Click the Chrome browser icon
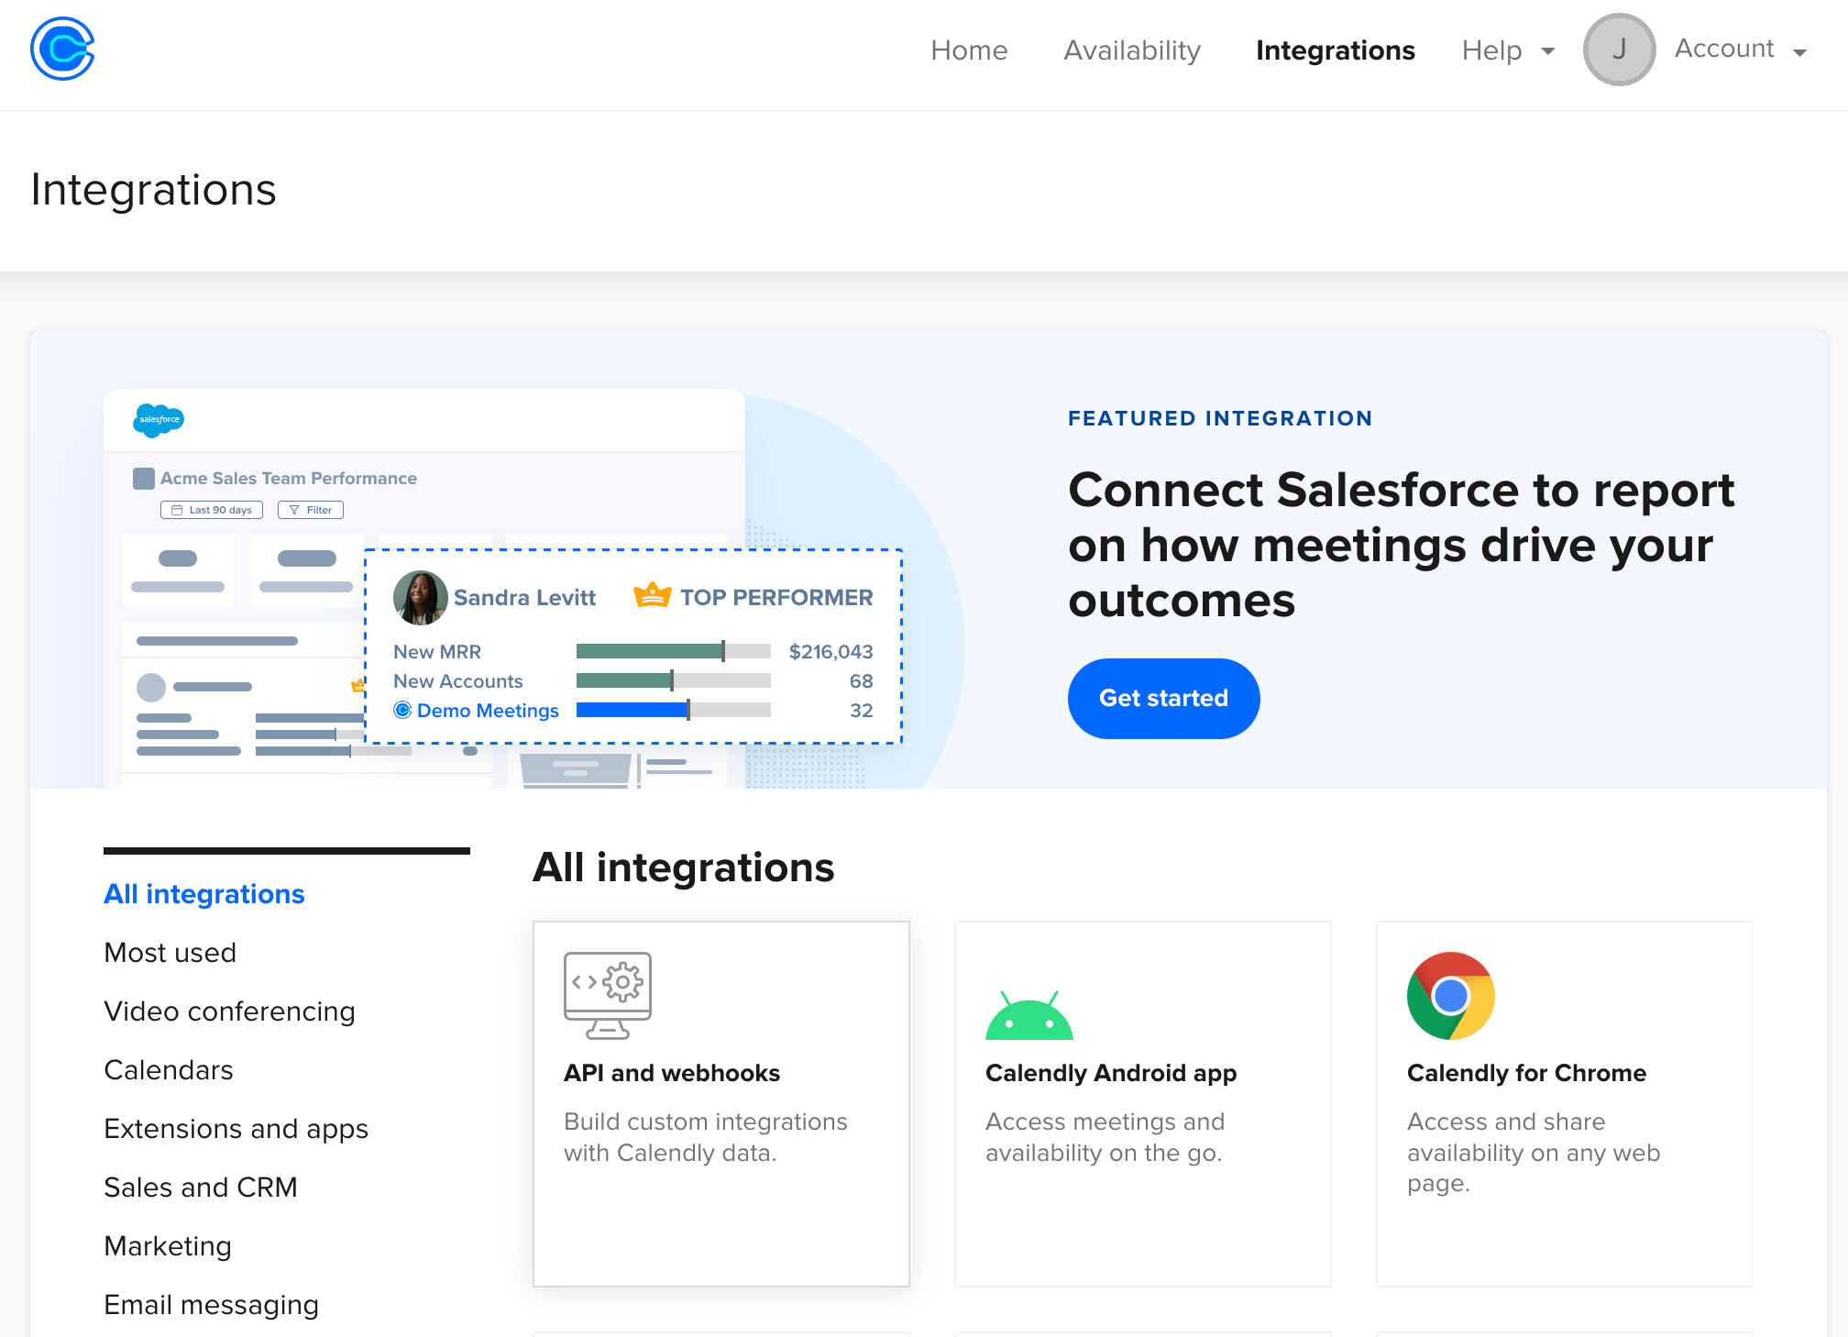 pyautogui.click(x=1450, y=996)
